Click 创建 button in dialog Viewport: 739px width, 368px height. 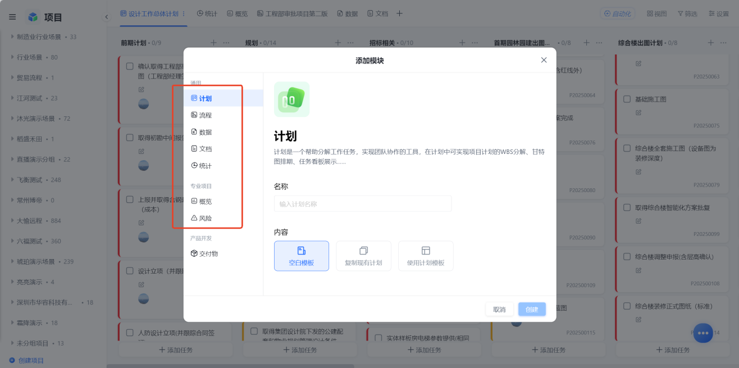(x=532, y=310)
